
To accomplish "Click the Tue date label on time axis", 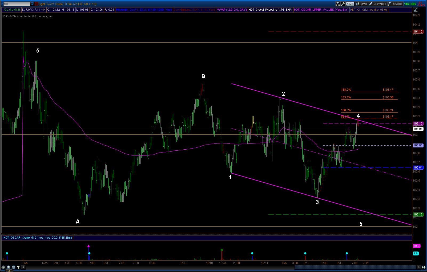I will pos(284,263).
